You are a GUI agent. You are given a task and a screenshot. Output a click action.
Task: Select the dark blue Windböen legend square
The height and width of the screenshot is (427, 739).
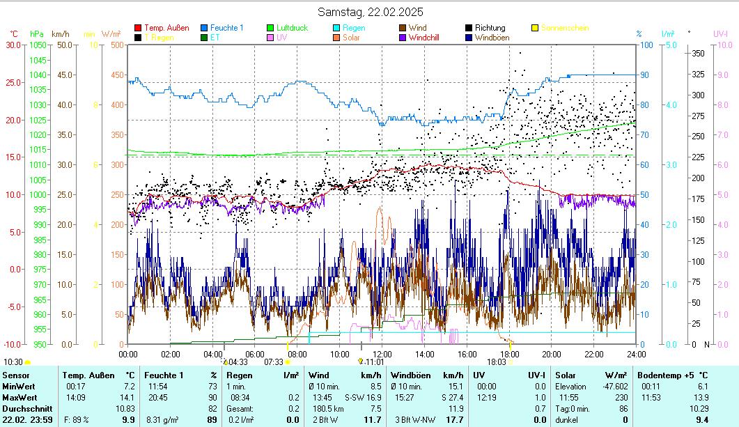point(469,38)
